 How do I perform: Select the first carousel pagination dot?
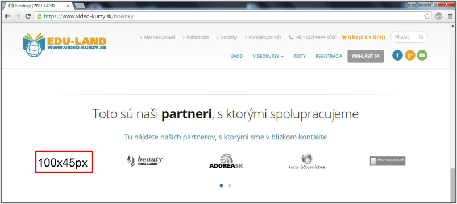[222, 185]
